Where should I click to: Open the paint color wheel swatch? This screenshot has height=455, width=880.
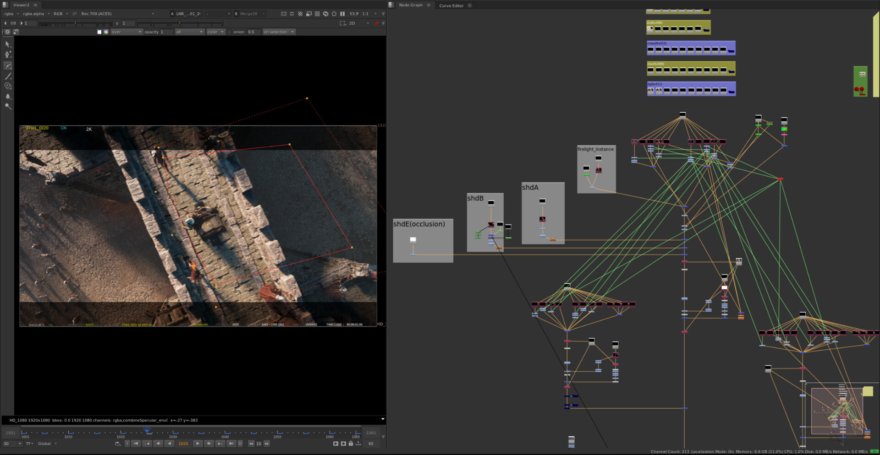106,32
